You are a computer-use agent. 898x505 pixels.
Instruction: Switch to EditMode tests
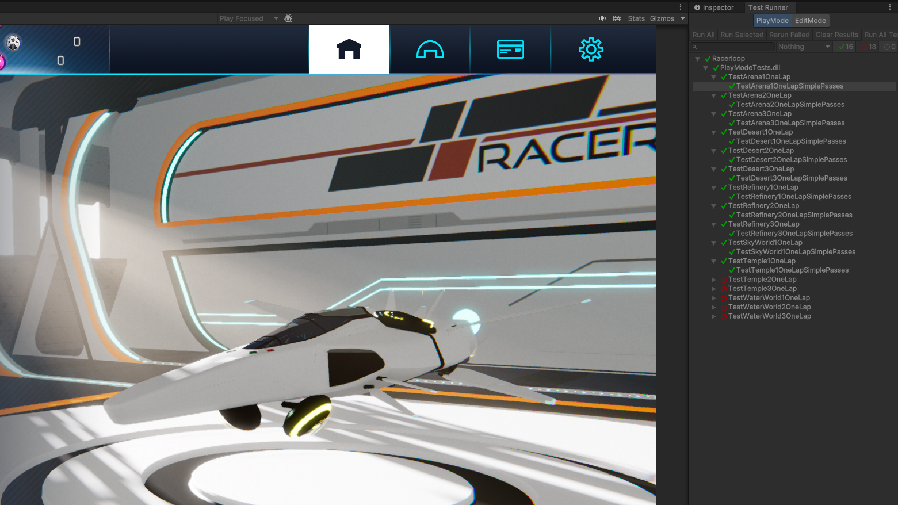click(811, 21)
